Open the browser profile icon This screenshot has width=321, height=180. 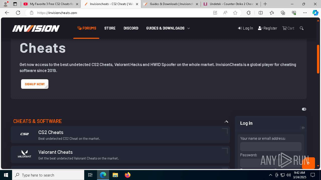[6, 4]
